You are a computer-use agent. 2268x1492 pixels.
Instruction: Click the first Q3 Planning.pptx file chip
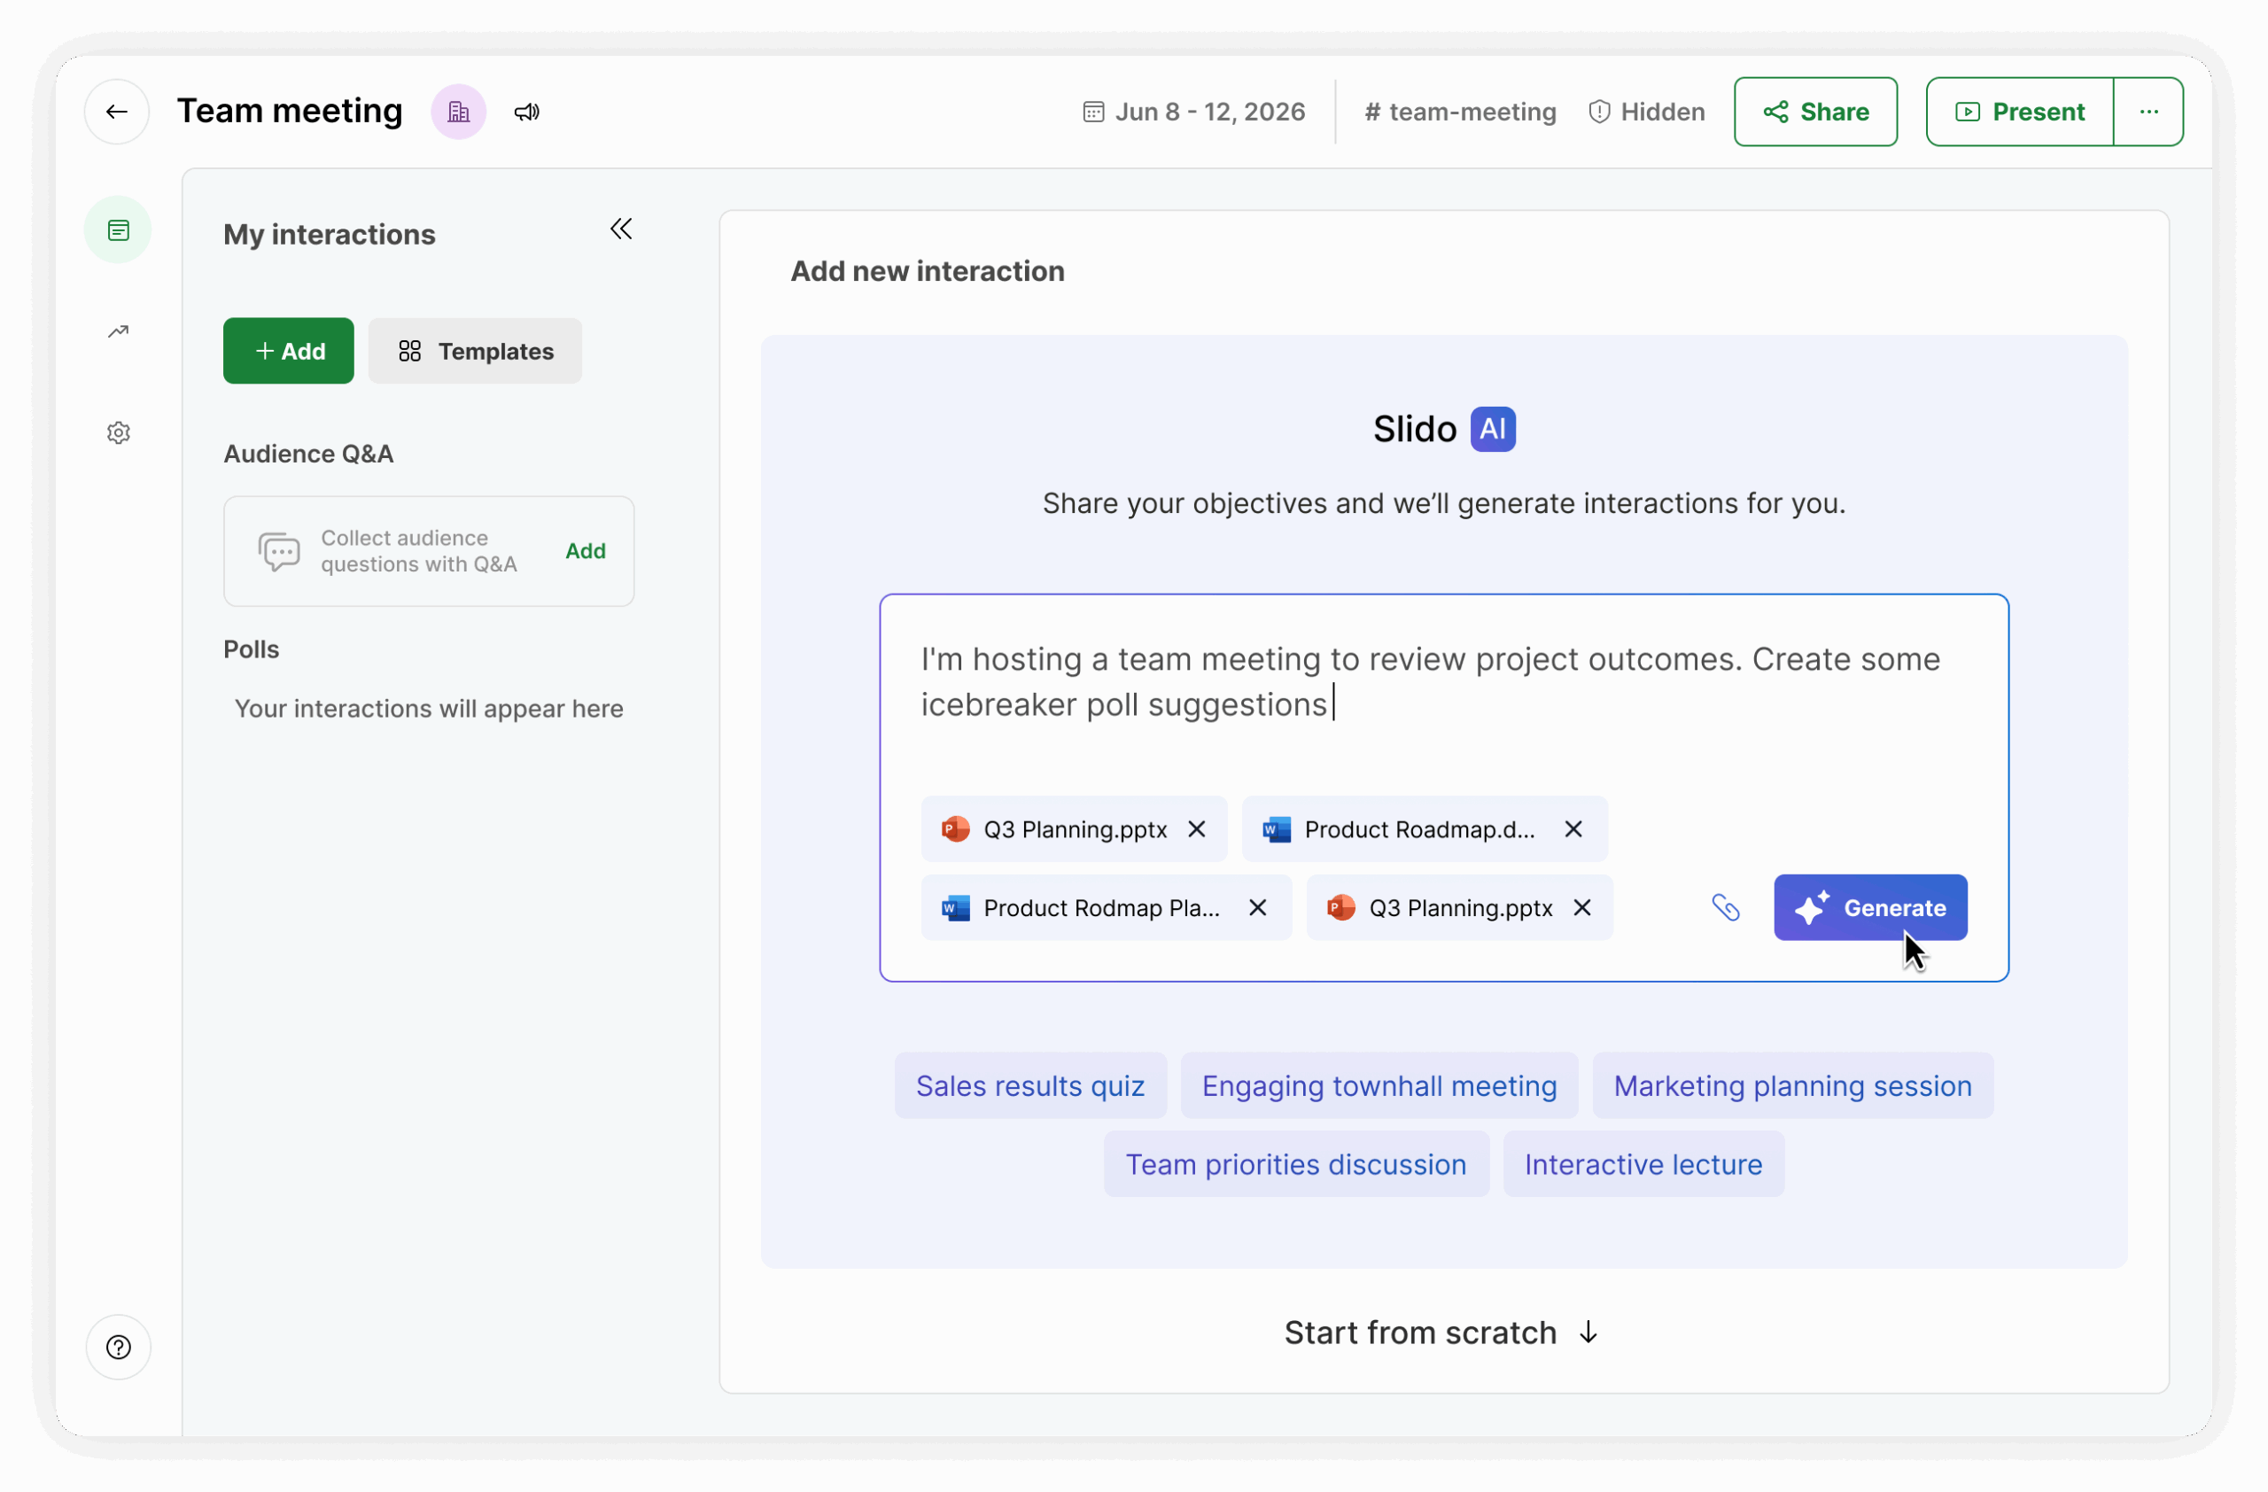1074,829
